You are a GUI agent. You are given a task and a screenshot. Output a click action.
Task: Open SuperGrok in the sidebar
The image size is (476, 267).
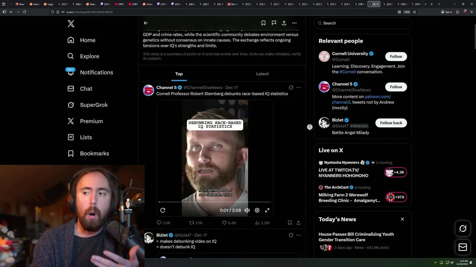(87, 105)
